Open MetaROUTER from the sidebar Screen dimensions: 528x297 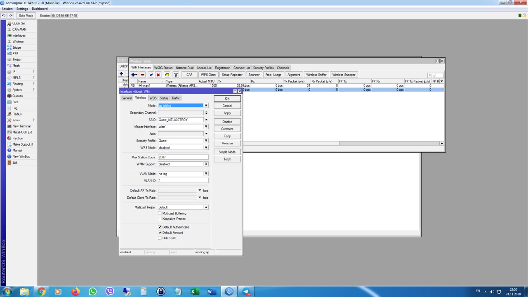(21, 132)
